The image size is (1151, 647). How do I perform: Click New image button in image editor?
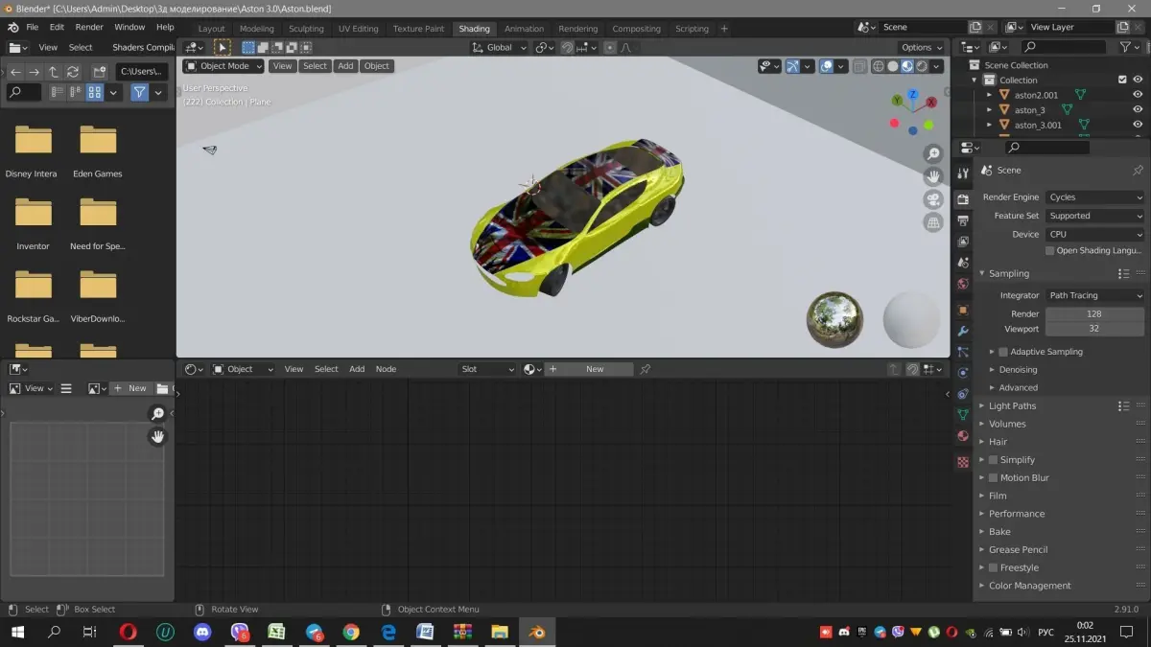point(130,388)
